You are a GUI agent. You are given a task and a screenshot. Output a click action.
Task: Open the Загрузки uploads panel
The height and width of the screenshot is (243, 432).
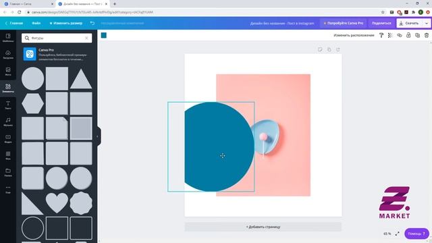coord(8,55)
